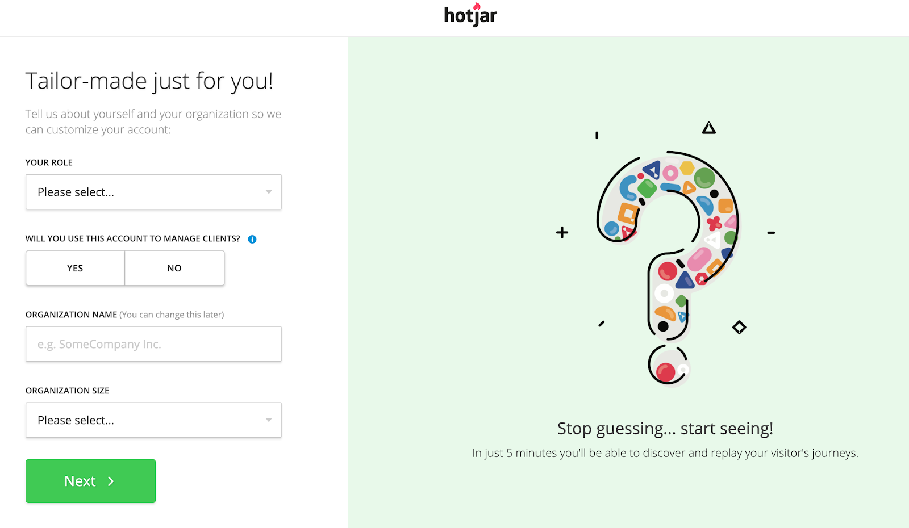Select YES for managing clients
The image size is (909, 528).
pos(75,268)
